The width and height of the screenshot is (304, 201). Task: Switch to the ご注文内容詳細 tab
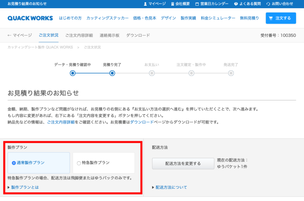click(79, 35)
